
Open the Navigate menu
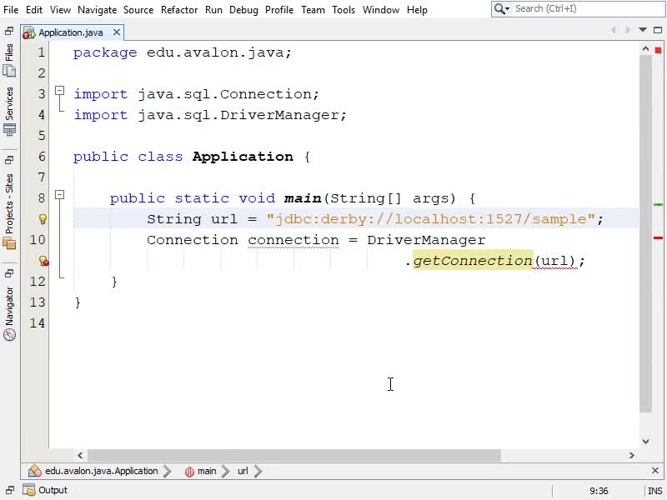[97, 9]
